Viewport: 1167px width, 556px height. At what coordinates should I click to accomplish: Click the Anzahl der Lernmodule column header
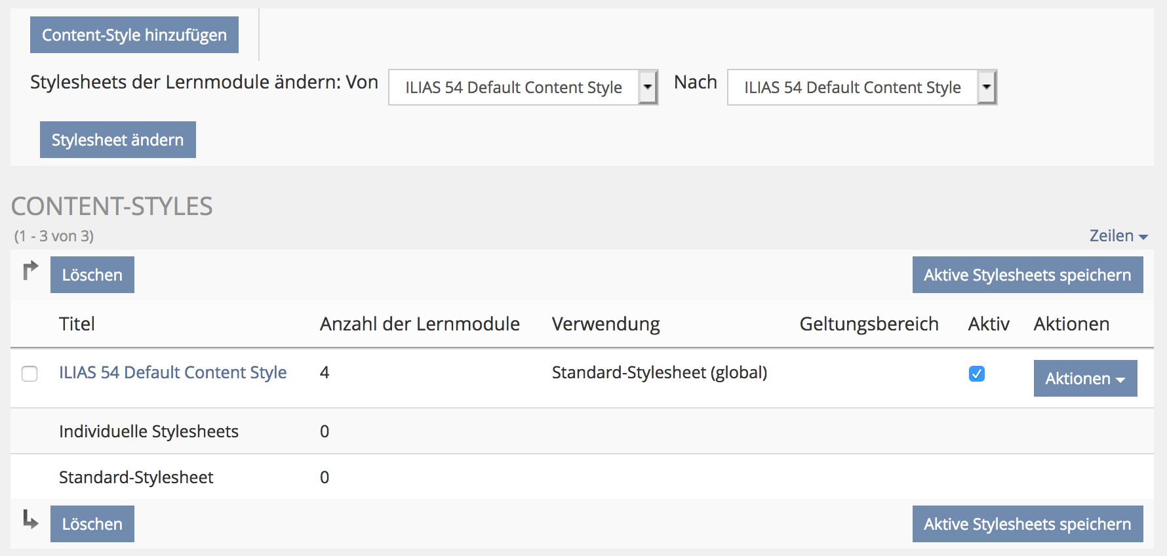[420, 324]
